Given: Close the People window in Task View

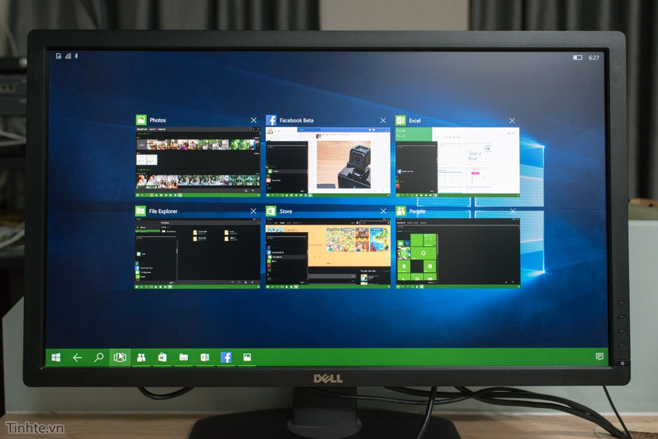Looking at the screenshot, I should (513, 212).
